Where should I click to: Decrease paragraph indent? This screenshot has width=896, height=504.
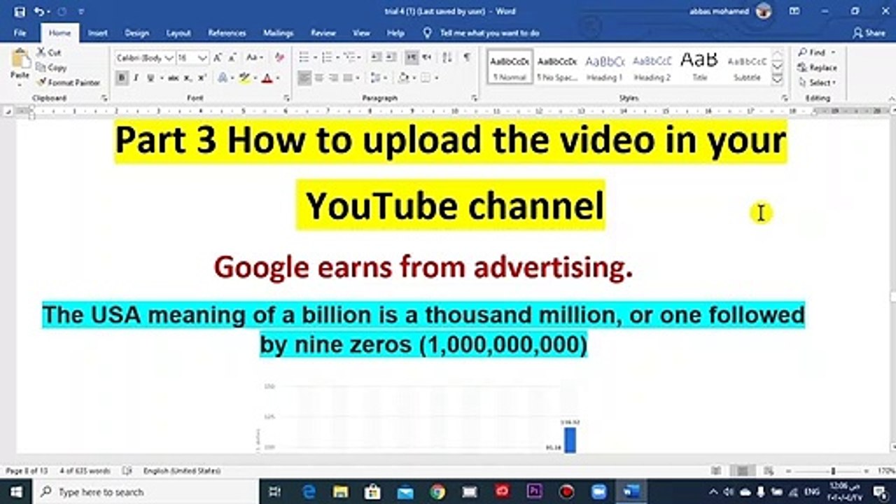[376, 57]
